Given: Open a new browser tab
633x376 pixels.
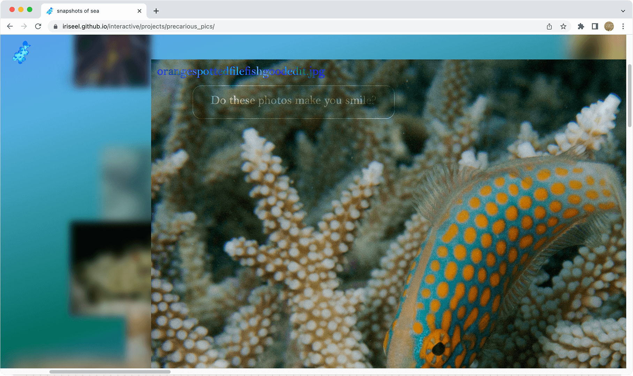Looking at the screenshot, I should pos(156,11).
